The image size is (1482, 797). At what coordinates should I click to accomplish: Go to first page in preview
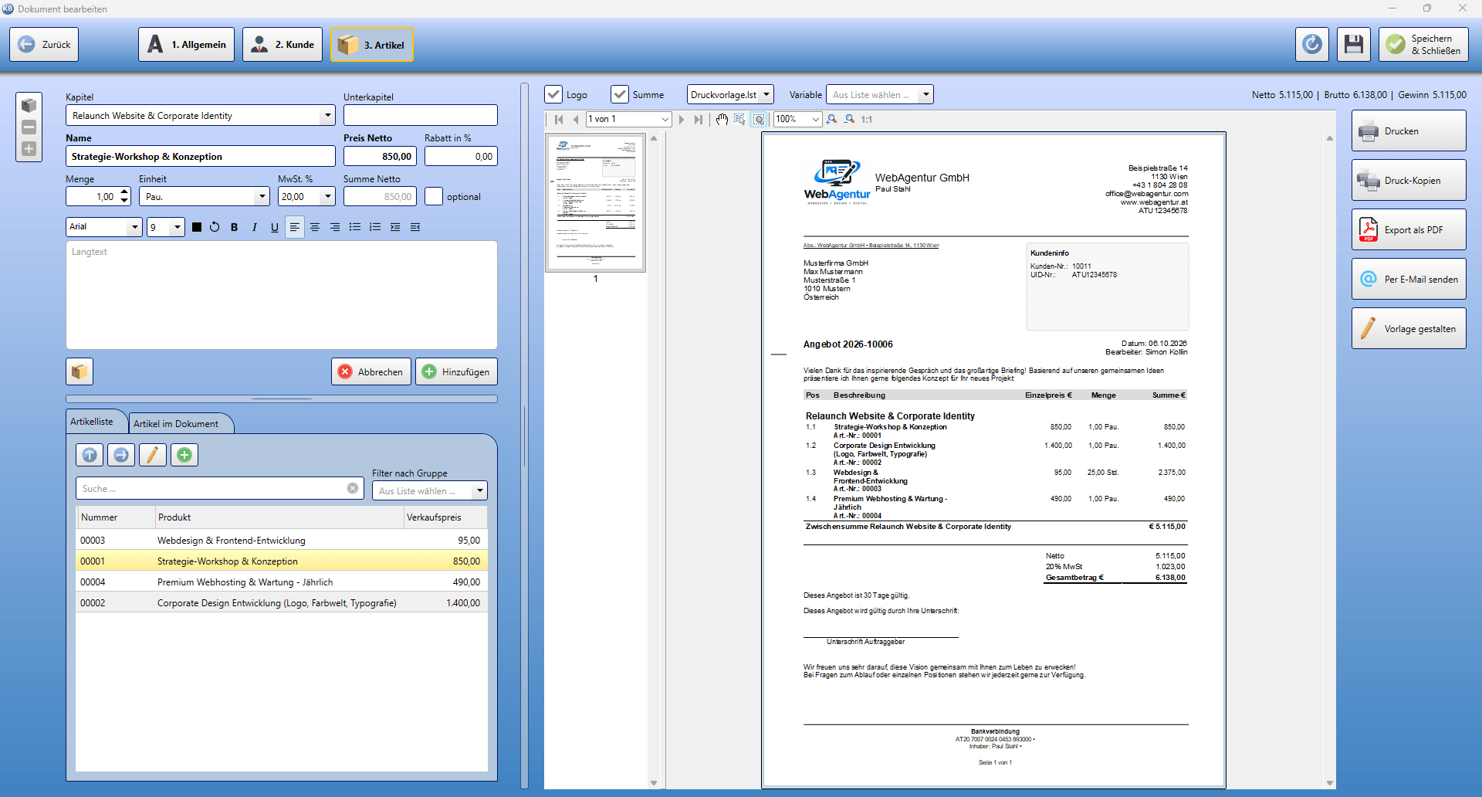(x=559, y=119)
